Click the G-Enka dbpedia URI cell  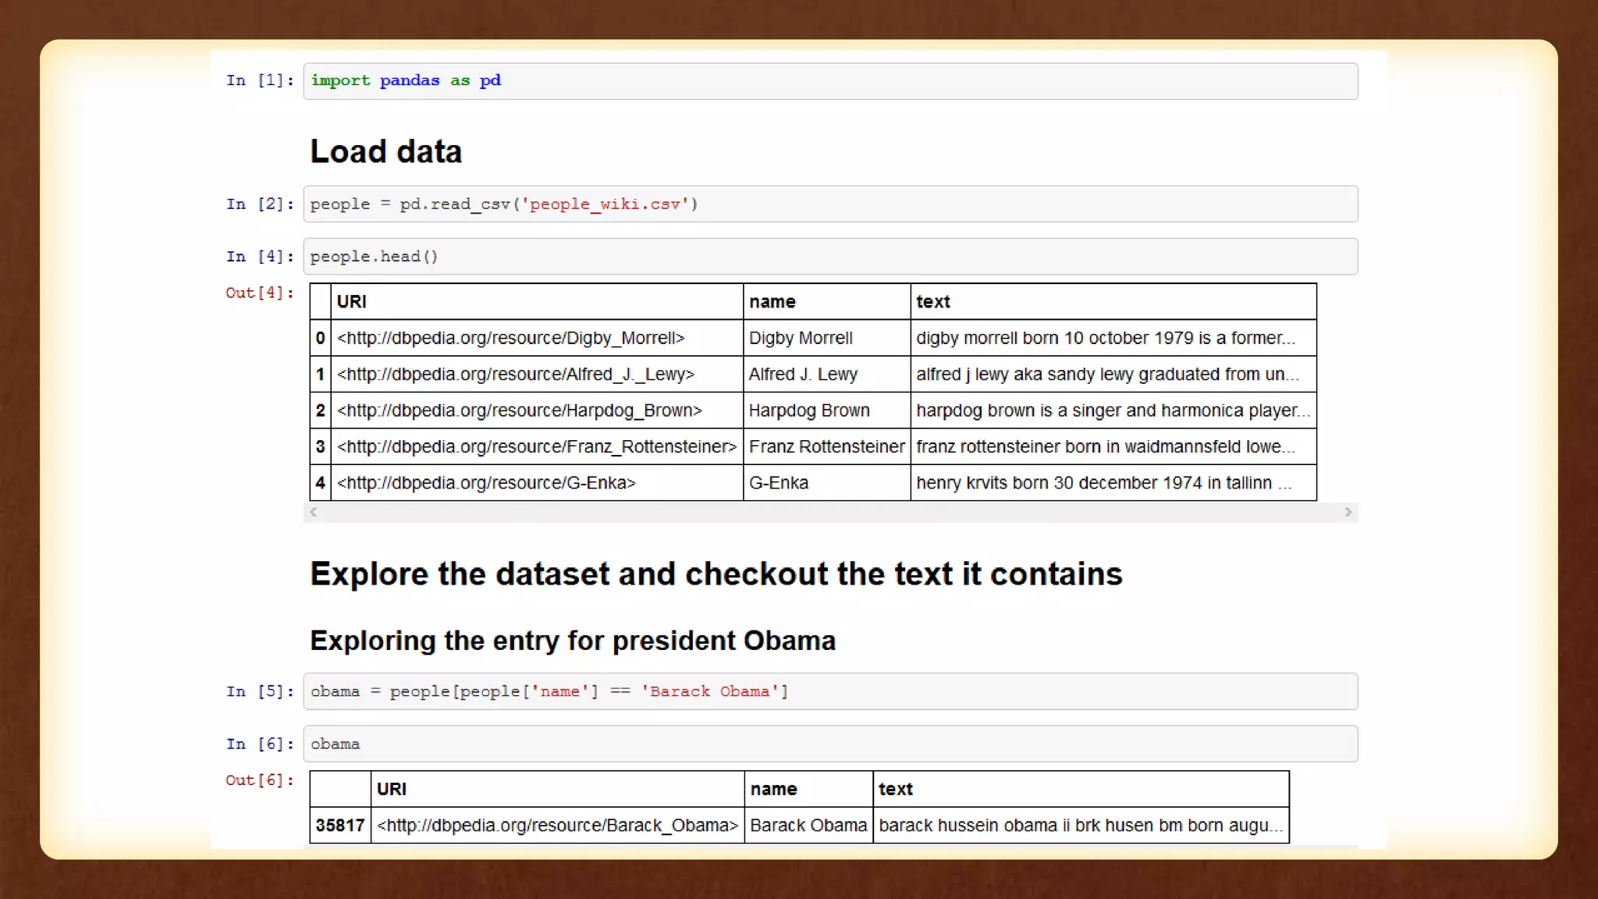click(486, 483)
